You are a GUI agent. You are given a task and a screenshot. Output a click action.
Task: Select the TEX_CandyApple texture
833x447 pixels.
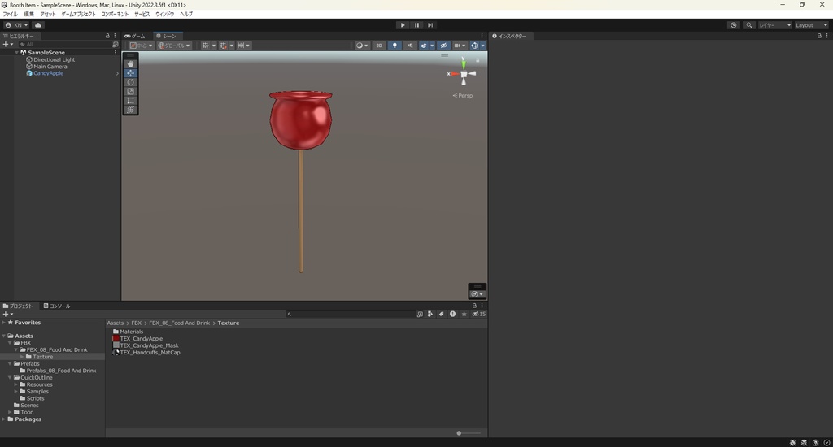(137, 339)
